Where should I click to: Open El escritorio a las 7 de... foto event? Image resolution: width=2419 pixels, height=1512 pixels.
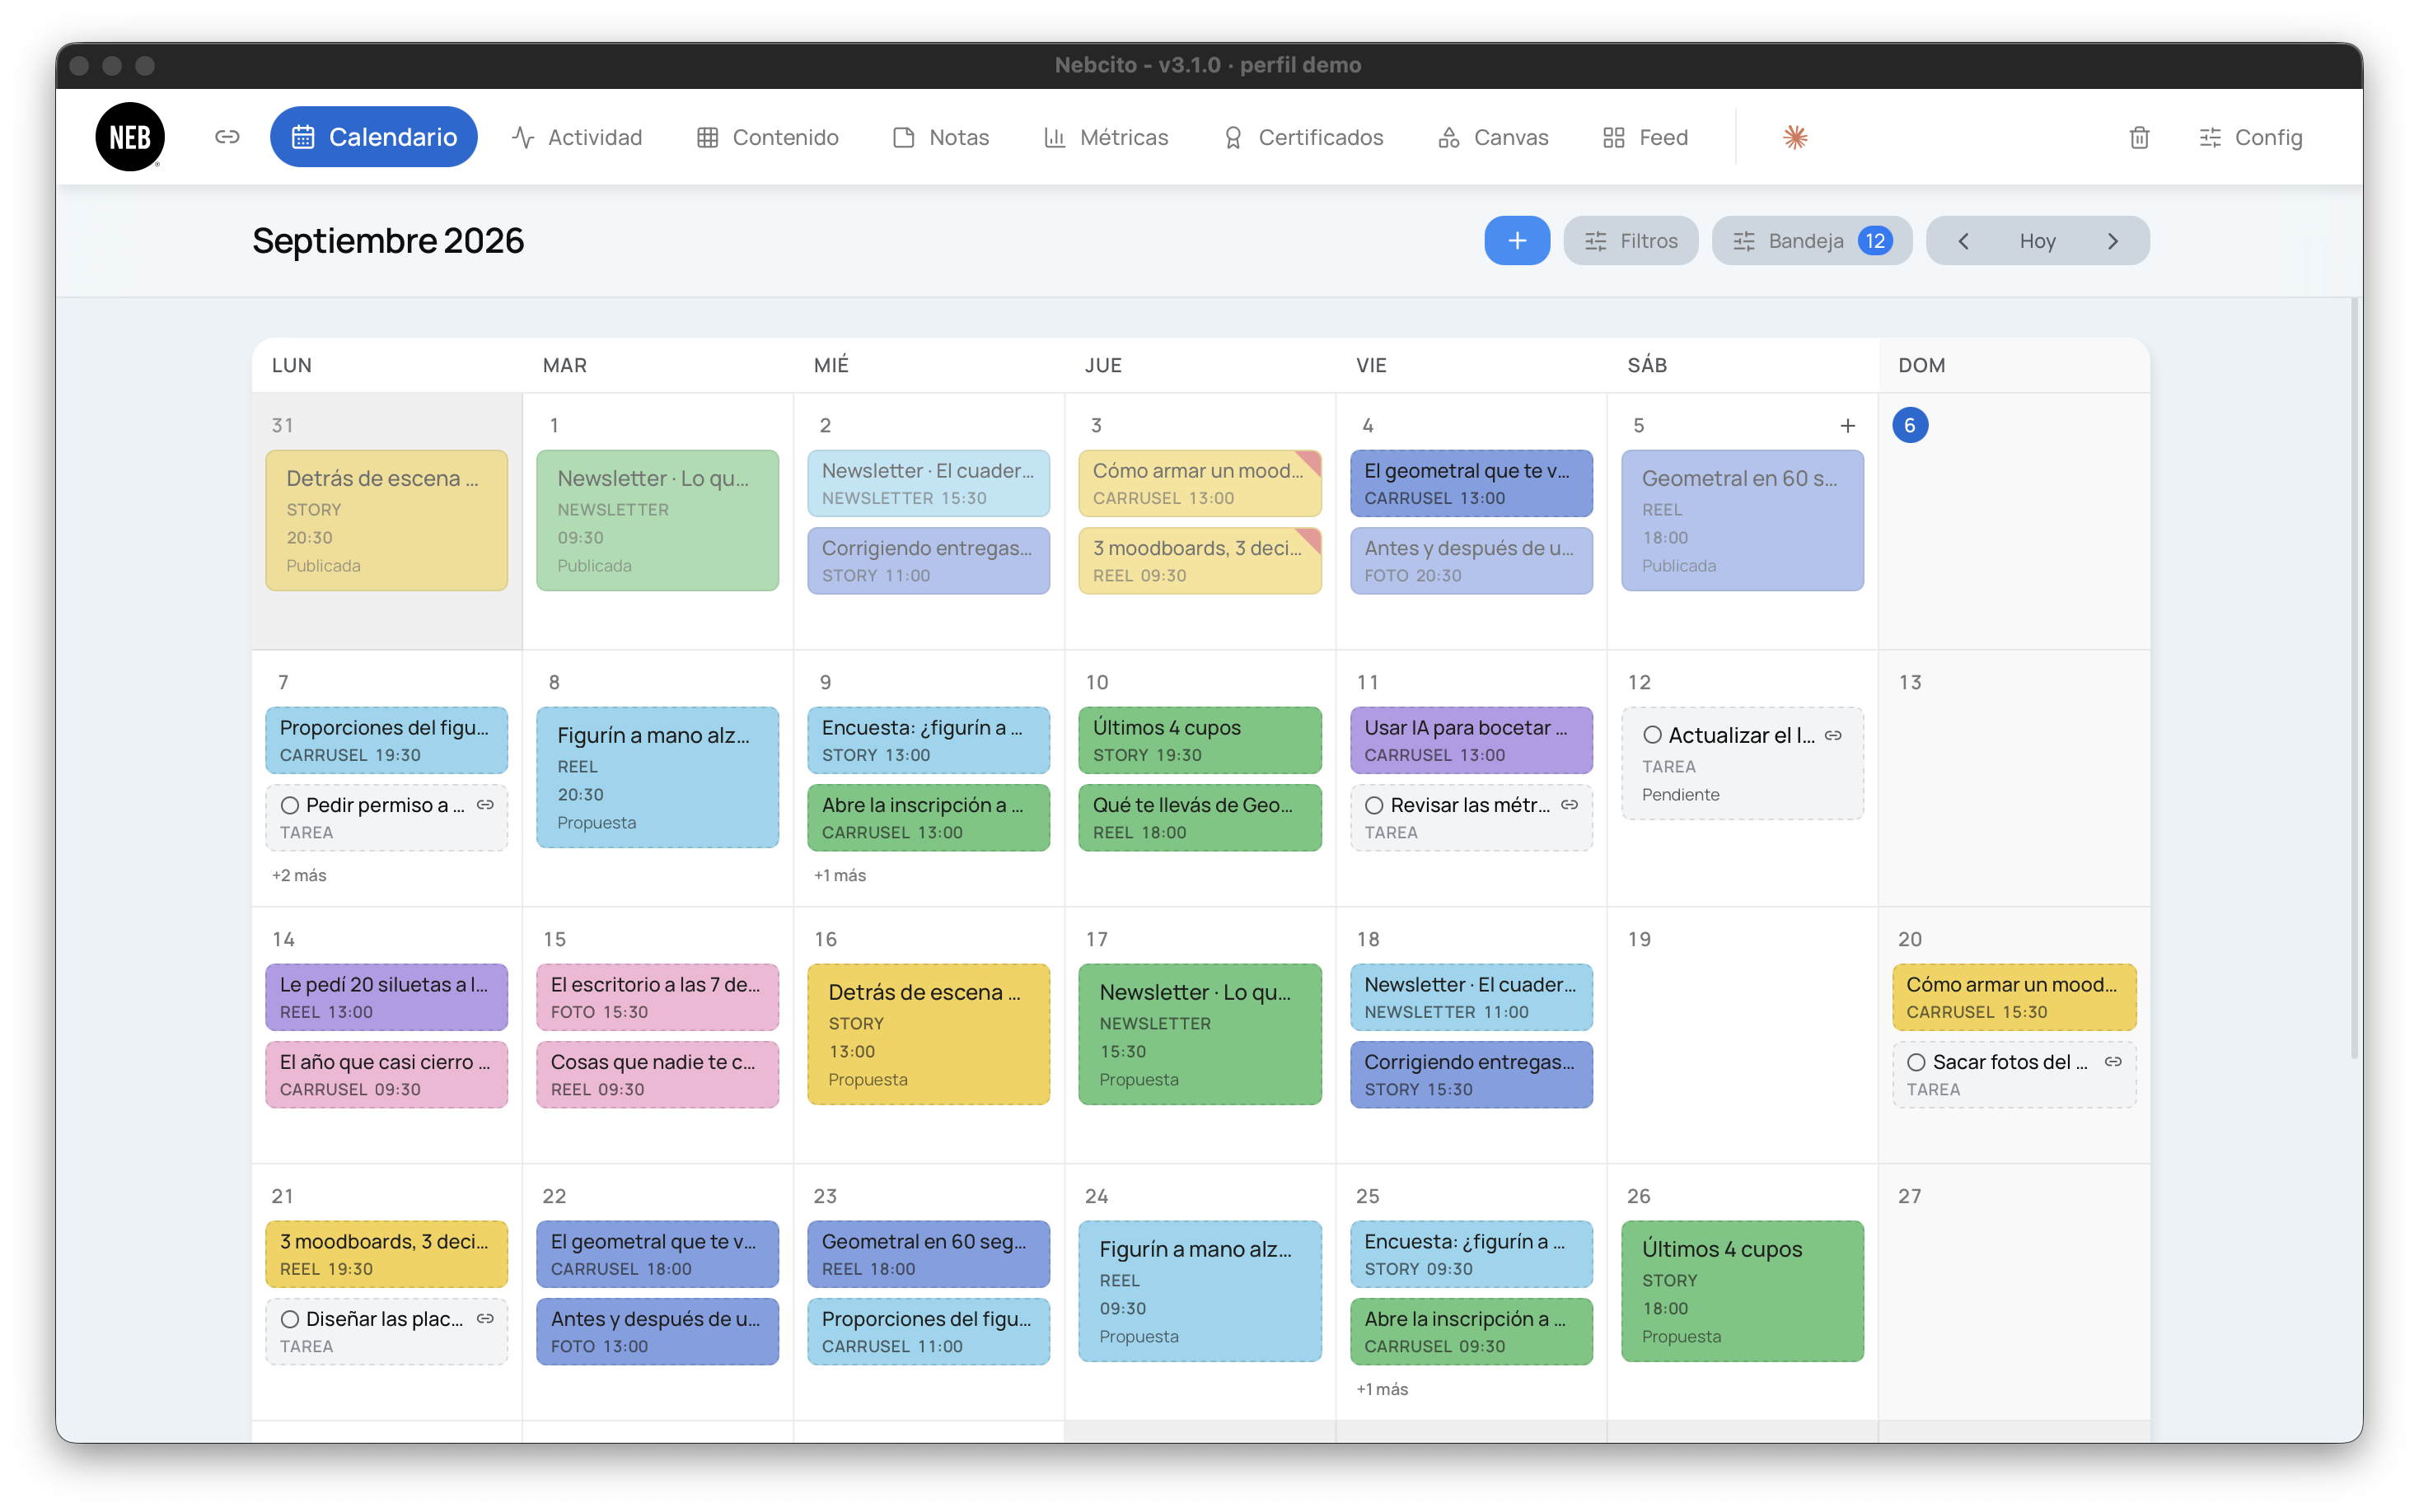657,997
